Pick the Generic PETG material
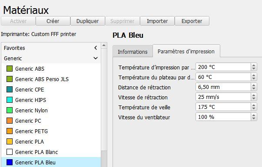The width and height of the screenshot is (262, 167). 51,131
